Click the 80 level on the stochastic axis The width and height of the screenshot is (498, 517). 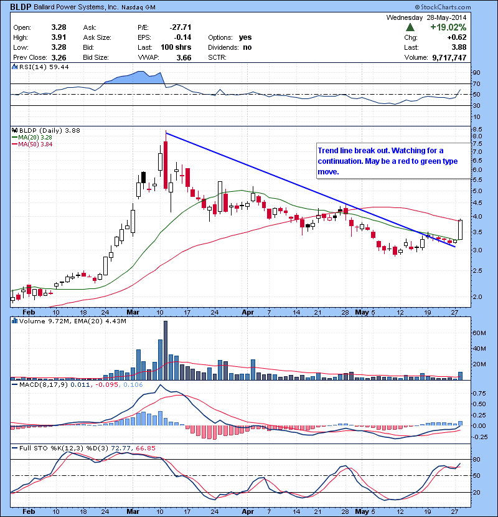click(x=477, y=459)
